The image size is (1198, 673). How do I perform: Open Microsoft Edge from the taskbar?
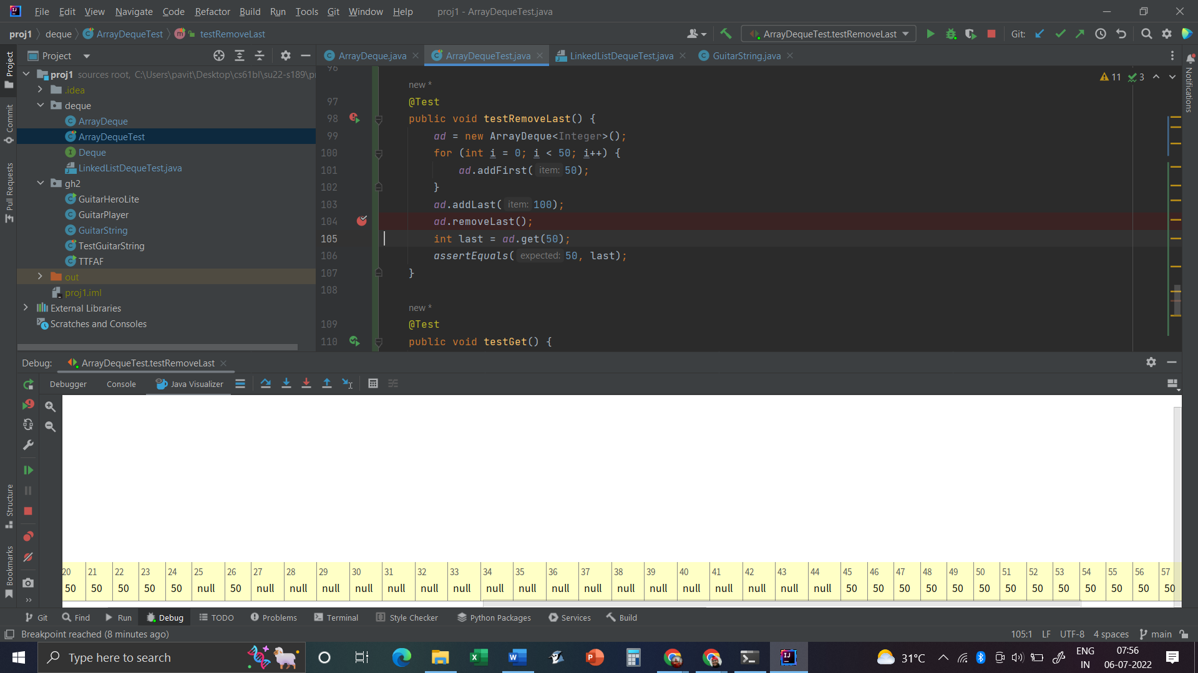pyautogui.click(x=401, y=657)
